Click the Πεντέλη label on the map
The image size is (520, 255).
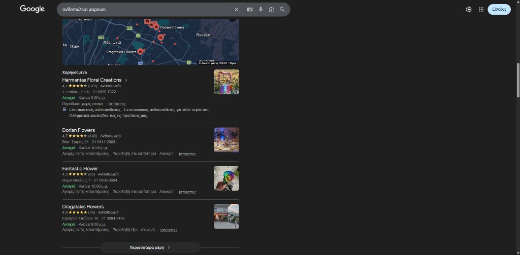coord(204,35)
